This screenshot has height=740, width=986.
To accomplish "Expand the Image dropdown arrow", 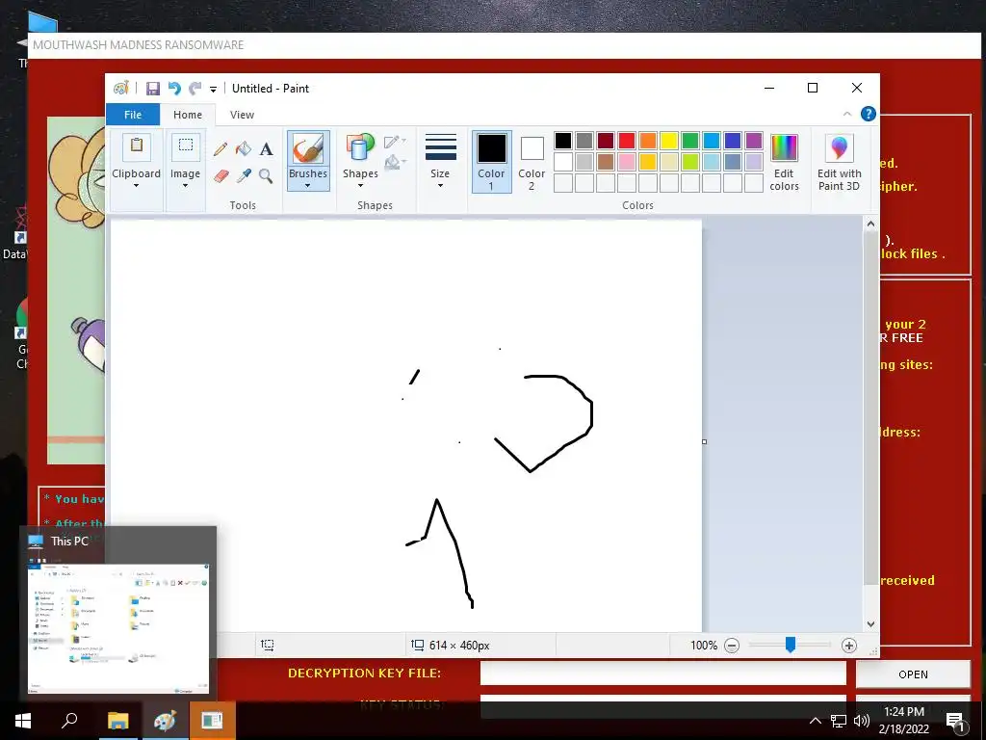I will [186, 186].
